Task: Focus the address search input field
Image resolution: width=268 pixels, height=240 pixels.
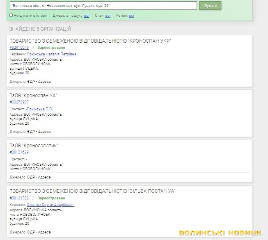Action: tap(103, 6)
